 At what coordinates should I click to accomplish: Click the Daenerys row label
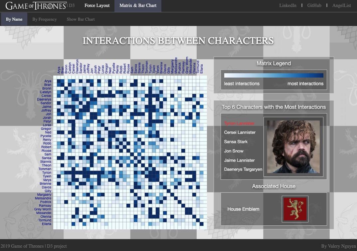coord(44,99)
